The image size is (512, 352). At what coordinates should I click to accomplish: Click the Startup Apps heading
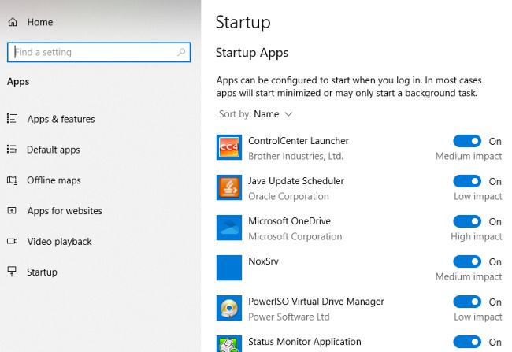pyautogui.click(x=252, y=53)
